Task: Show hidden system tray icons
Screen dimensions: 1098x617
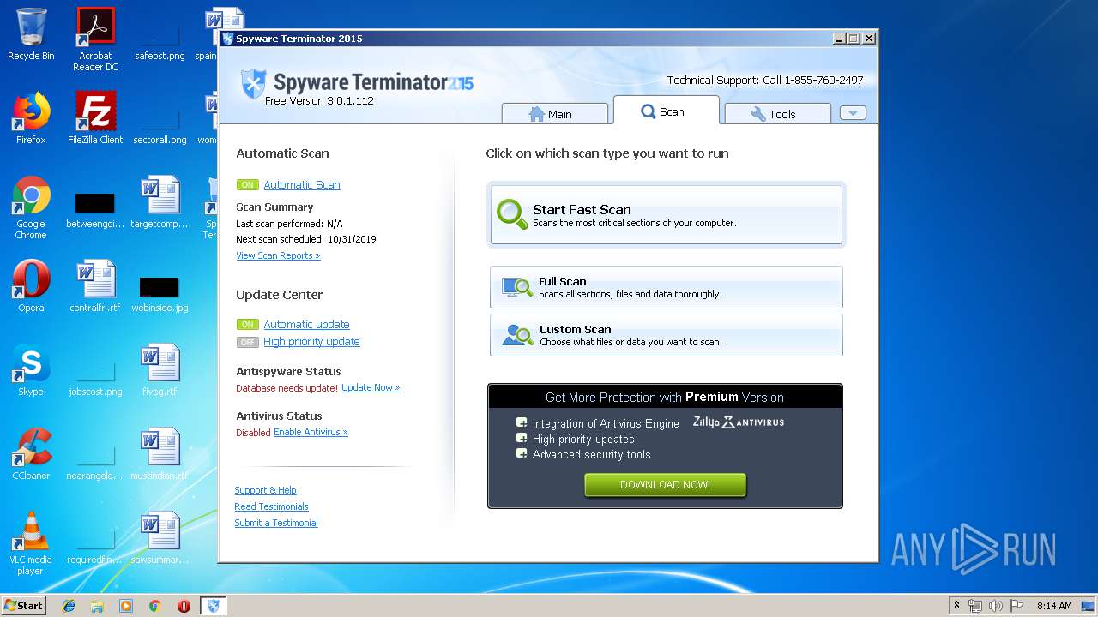Action: coord(956,606)
